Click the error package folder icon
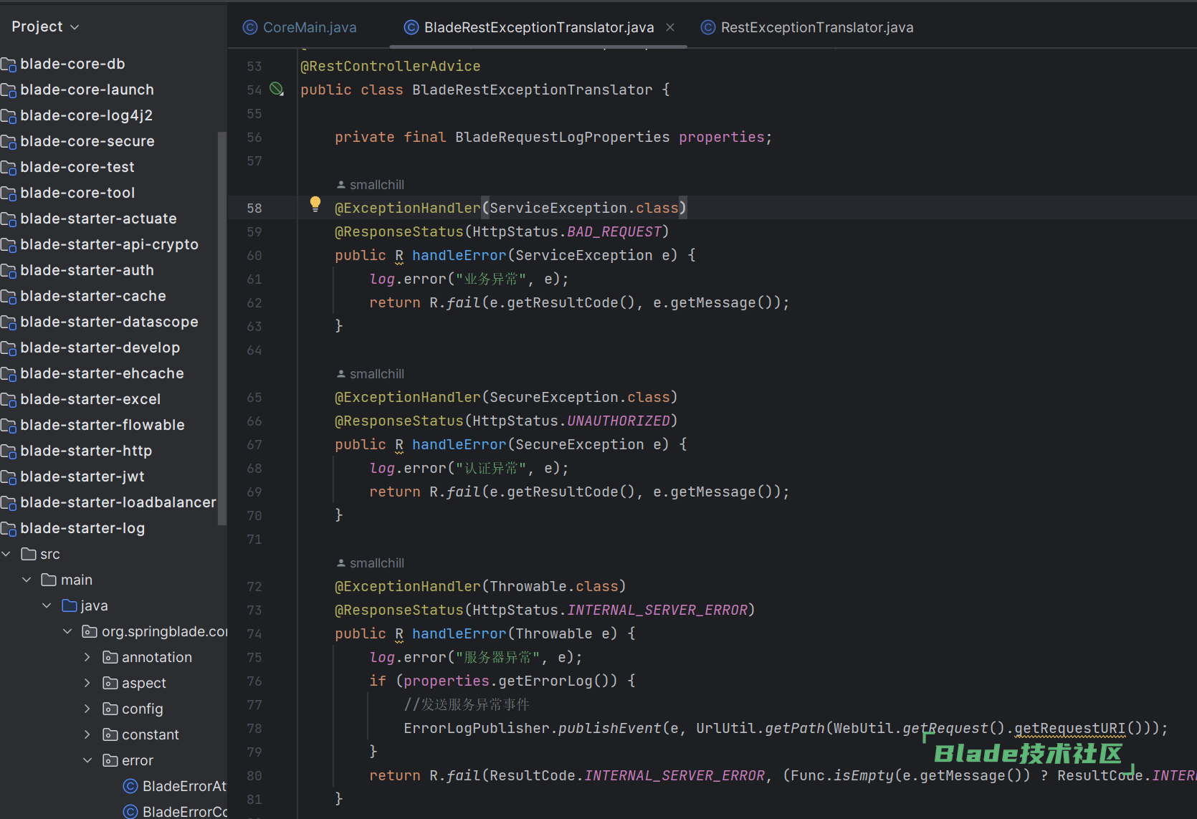Screen dimensions: 1197x819 pos(110,760)
